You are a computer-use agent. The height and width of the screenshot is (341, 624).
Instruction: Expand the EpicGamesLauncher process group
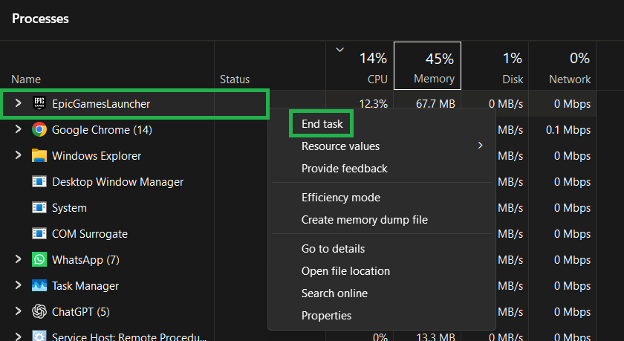[x=19, y=104]
